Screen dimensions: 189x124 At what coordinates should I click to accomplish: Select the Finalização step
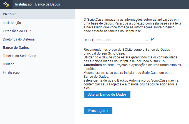click(x=11, y=72)
